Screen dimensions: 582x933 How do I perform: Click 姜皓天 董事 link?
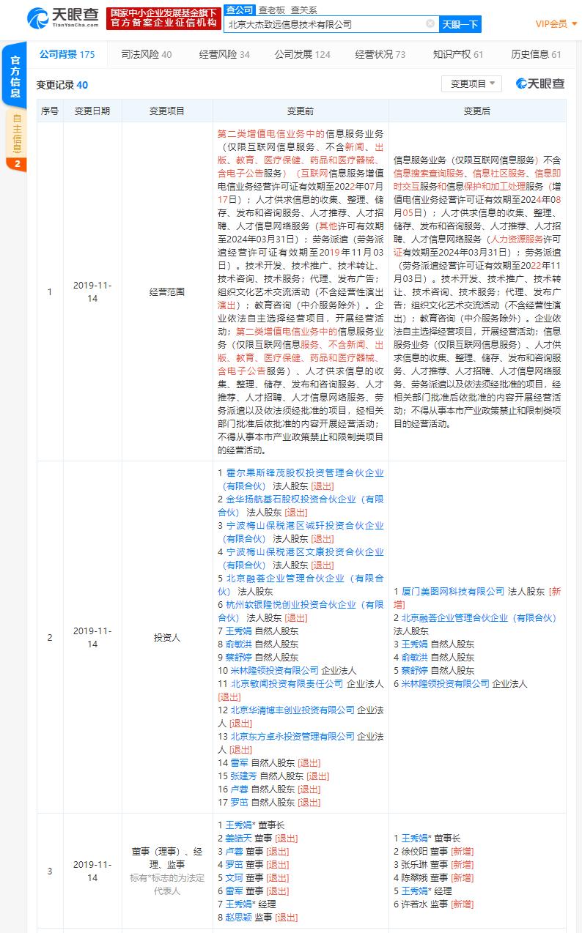[x=239, y=838]
